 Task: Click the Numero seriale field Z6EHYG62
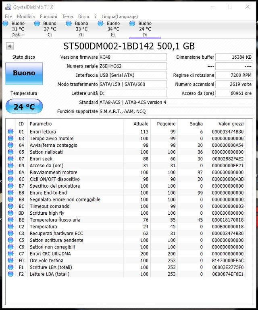(x=133, y=66)
